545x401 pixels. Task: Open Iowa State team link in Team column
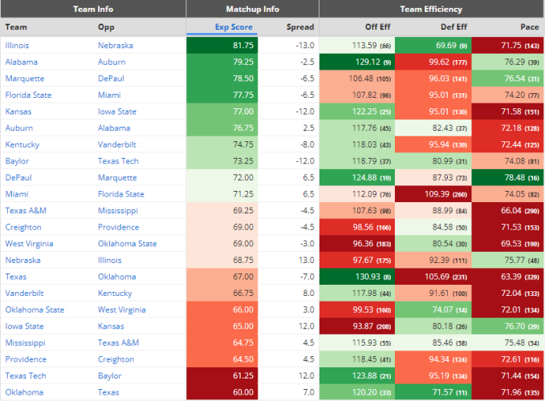coord(24,326)
